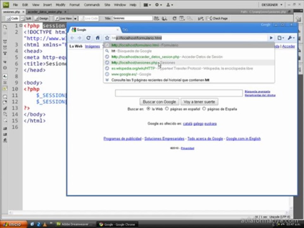The image size is (304, 228).
Task: Click the Buscar con Google button
Action: click(x=159, y=102)
